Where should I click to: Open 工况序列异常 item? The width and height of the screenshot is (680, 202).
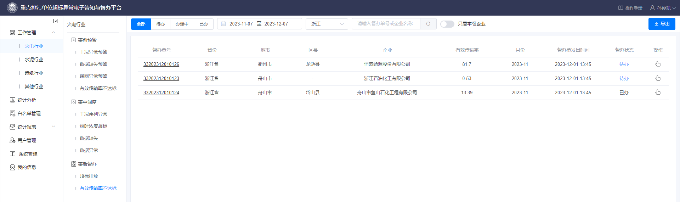click(93, 114)
